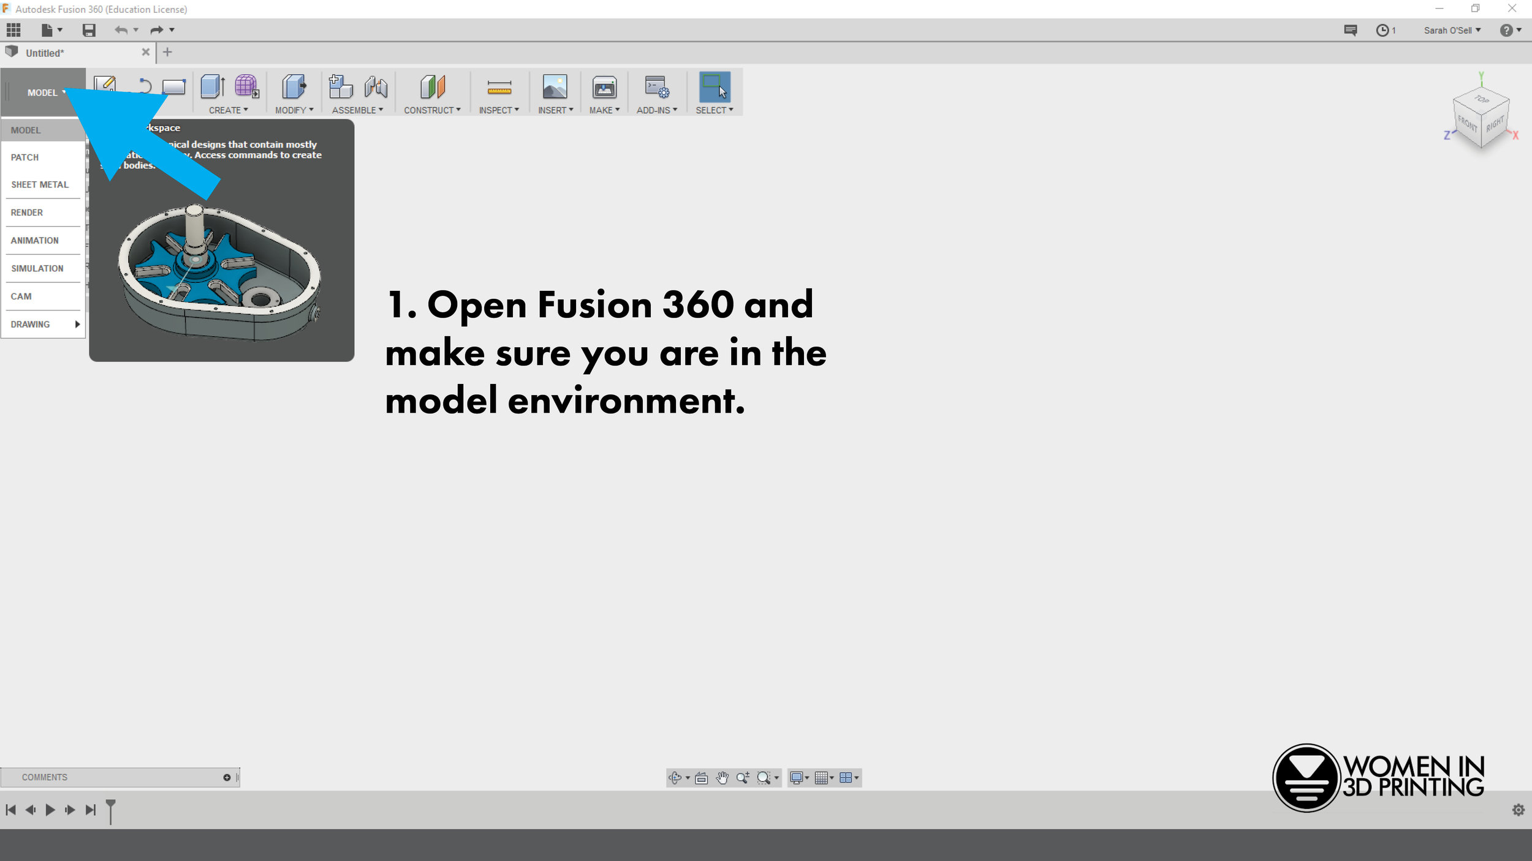This screenshot has height=861, width=1532.
Task: Expand the INSERT dropdown menu
Action: [555, 110]
